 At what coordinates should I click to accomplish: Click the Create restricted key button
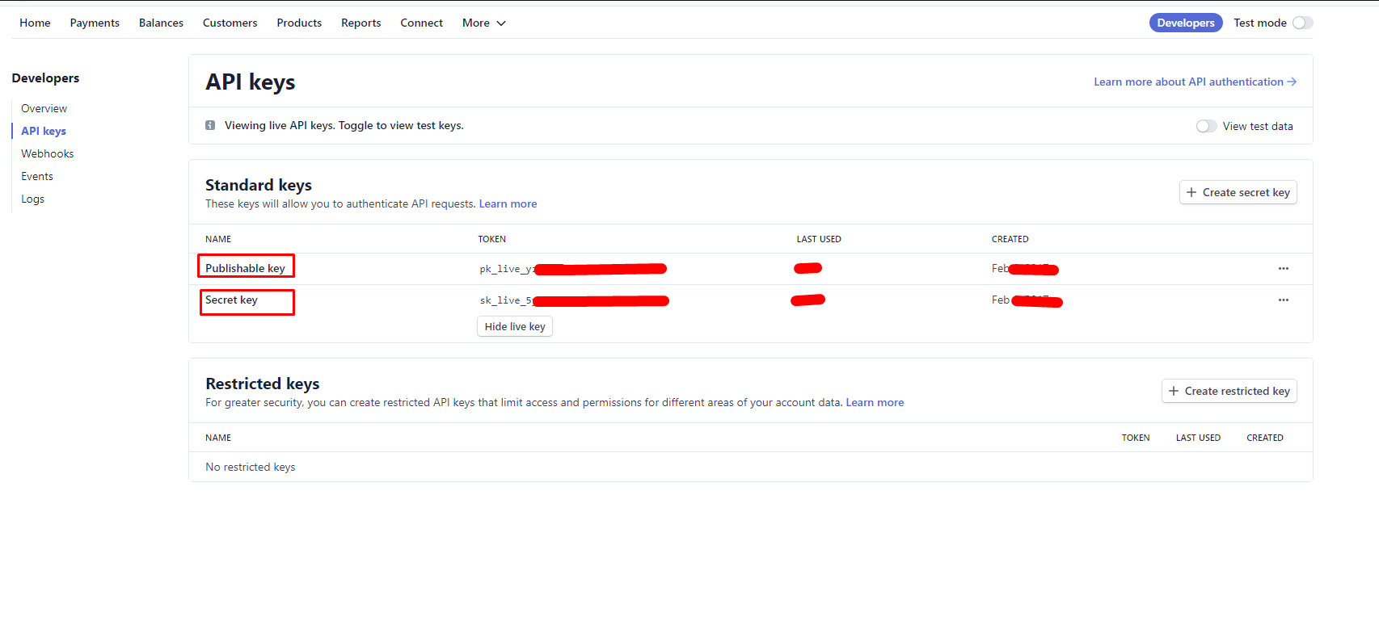pyautogui.click(x=1229, y=391)
